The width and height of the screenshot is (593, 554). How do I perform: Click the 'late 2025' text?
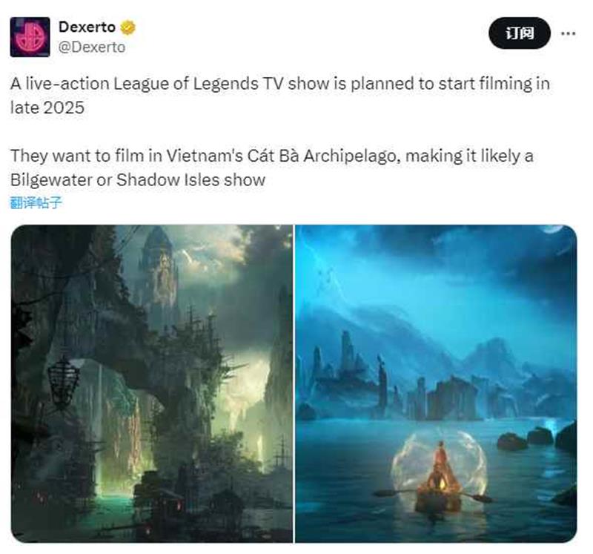(x=47, y=108)
